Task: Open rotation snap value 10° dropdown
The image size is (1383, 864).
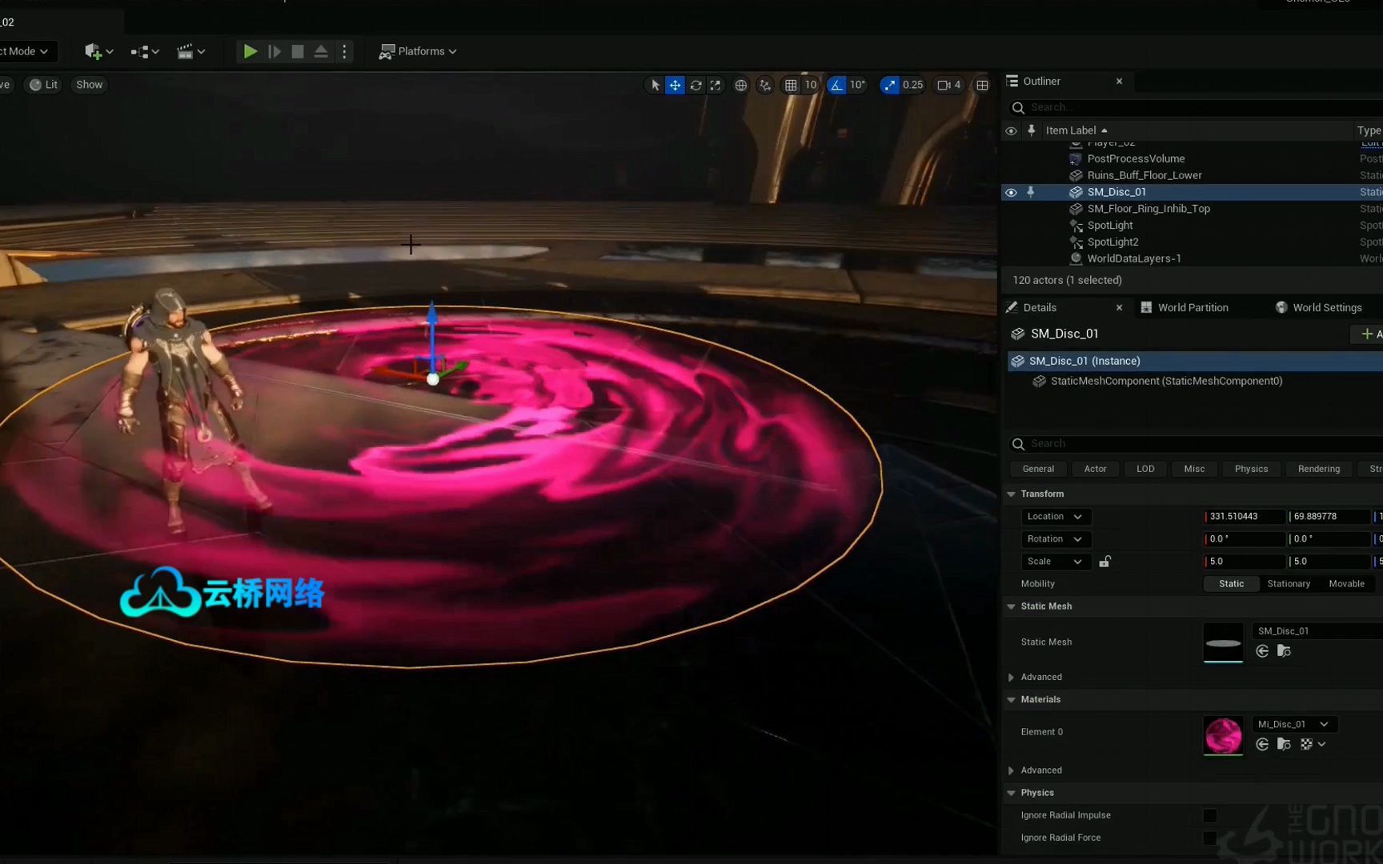Action: [858, 85]
